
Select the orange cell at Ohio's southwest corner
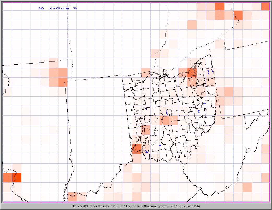(x=137, y=149)
